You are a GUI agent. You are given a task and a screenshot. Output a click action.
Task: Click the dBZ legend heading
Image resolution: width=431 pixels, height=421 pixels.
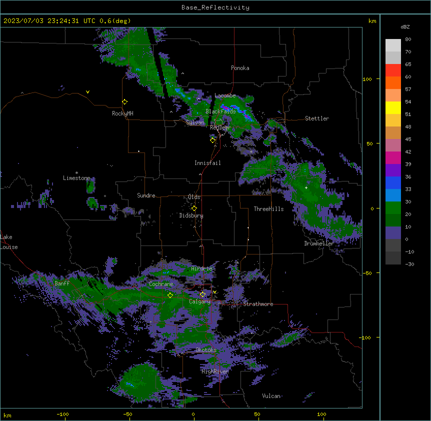[x=405, y=27]
